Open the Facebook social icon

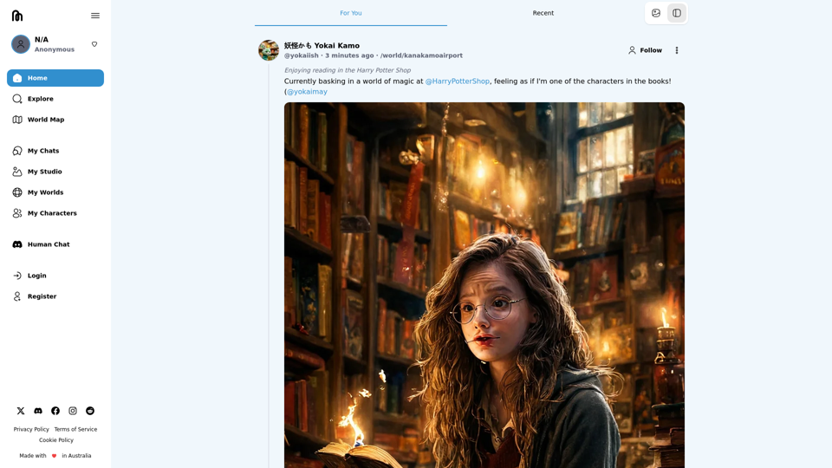[x=55, y=411]
